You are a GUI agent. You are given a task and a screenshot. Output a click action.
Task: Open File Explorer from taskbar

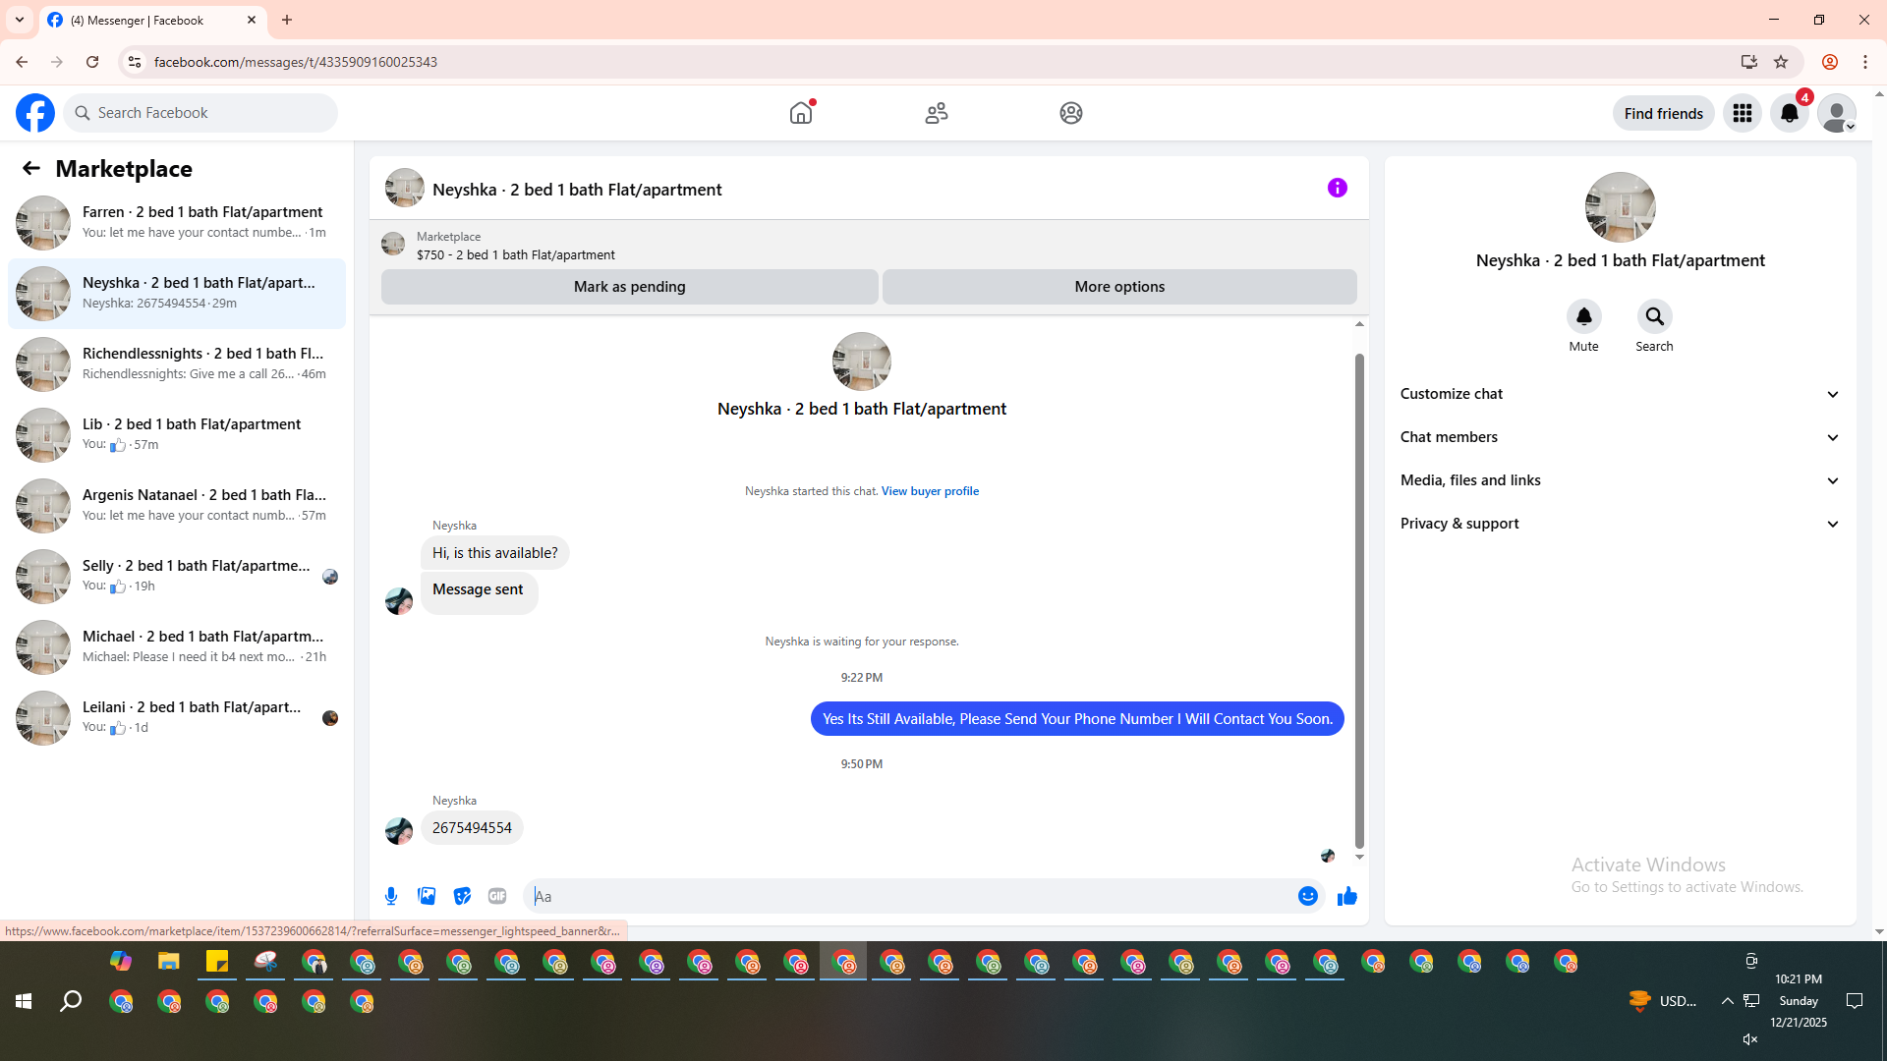pyautogui.click(x=169, y=961)
